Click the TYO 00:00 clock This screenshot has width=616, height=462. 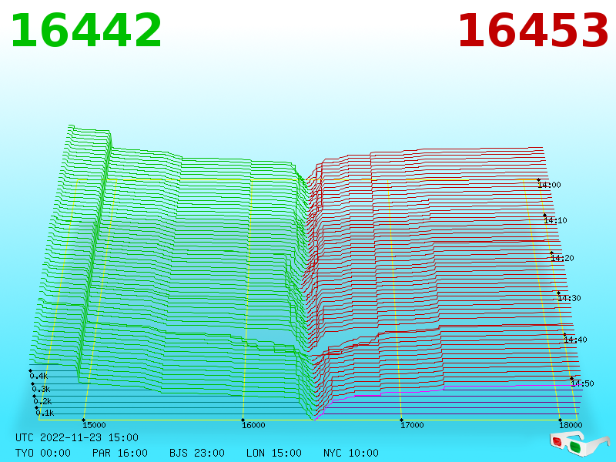43,453
